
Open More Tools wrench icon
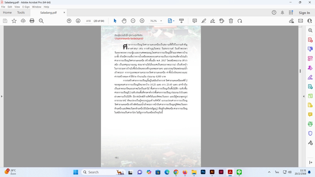(x=310, y=143)
